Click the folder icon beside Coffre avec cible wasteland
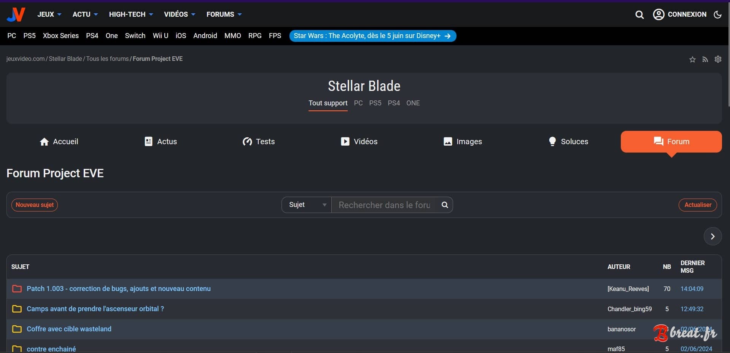This screenshot has width=730, height=353. (x=16, y=329)
